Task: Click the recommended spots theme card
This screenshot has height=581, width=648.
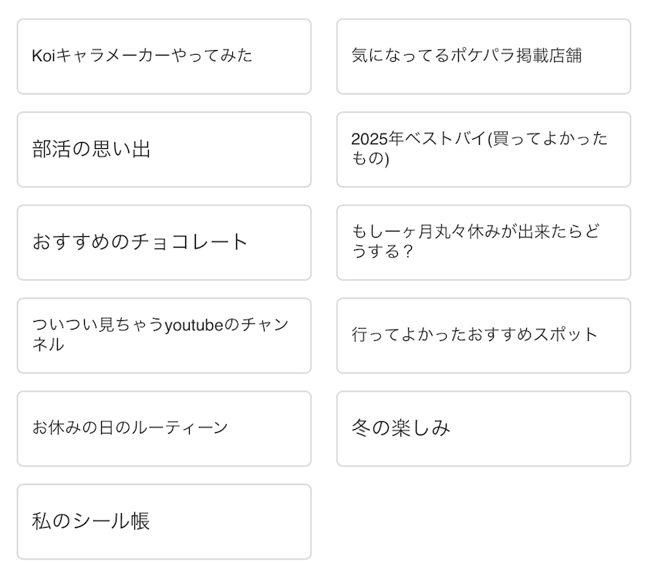Action: (x=483, y=336)
